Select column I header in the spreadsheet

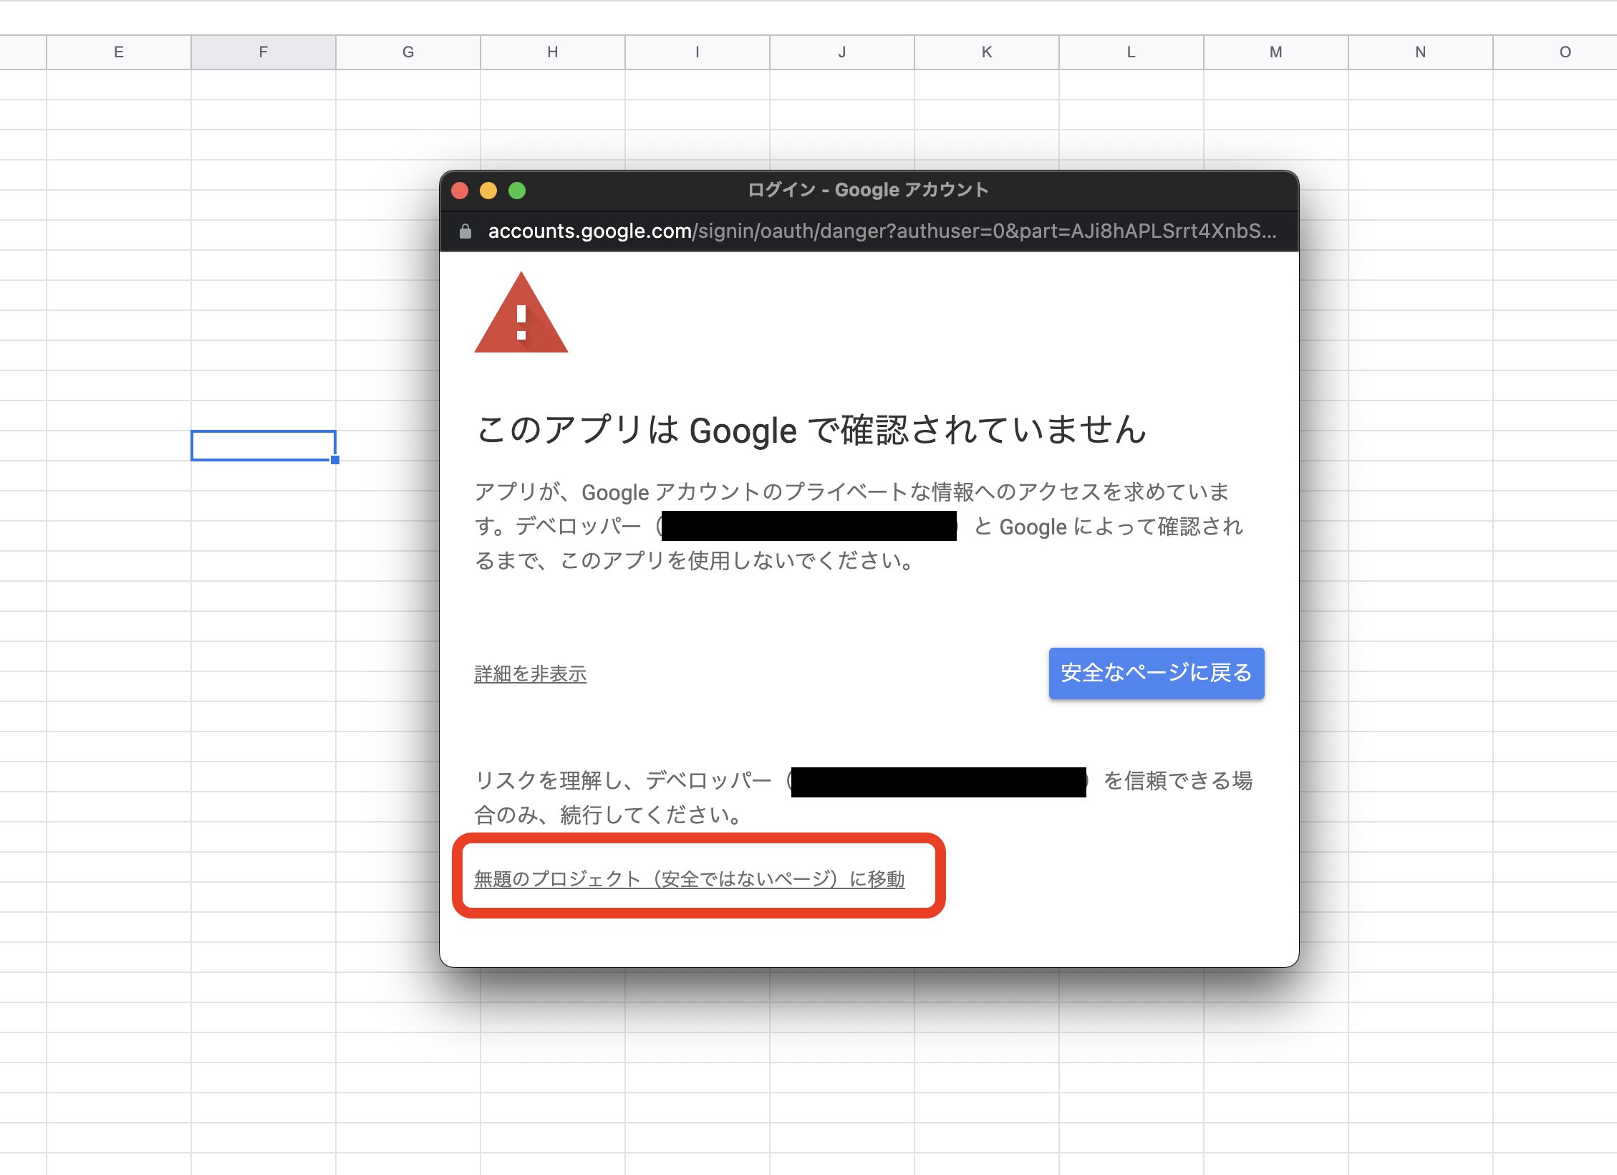[x=698, y=52]
